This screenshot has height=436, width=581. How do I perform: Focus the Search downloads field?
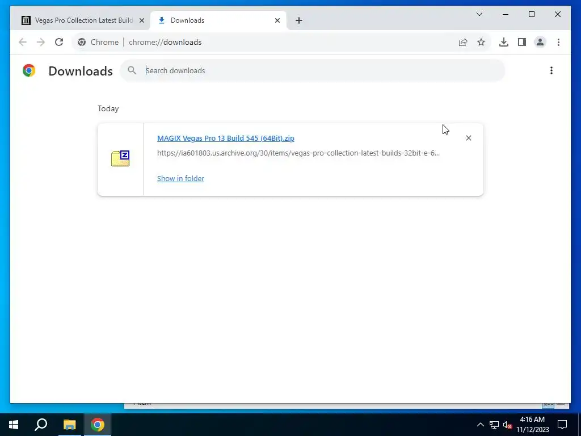(312, 70)
